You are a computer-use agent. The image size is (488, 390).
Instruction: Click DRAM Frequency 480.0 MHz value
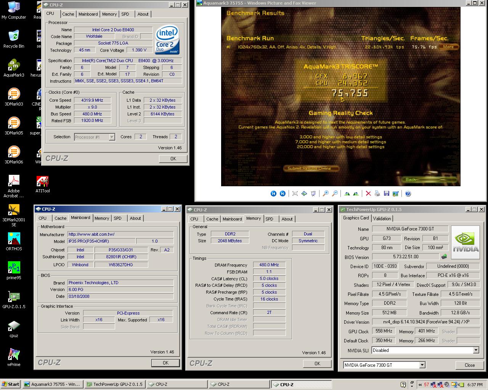pyautogui.click(x=269, y=265)
